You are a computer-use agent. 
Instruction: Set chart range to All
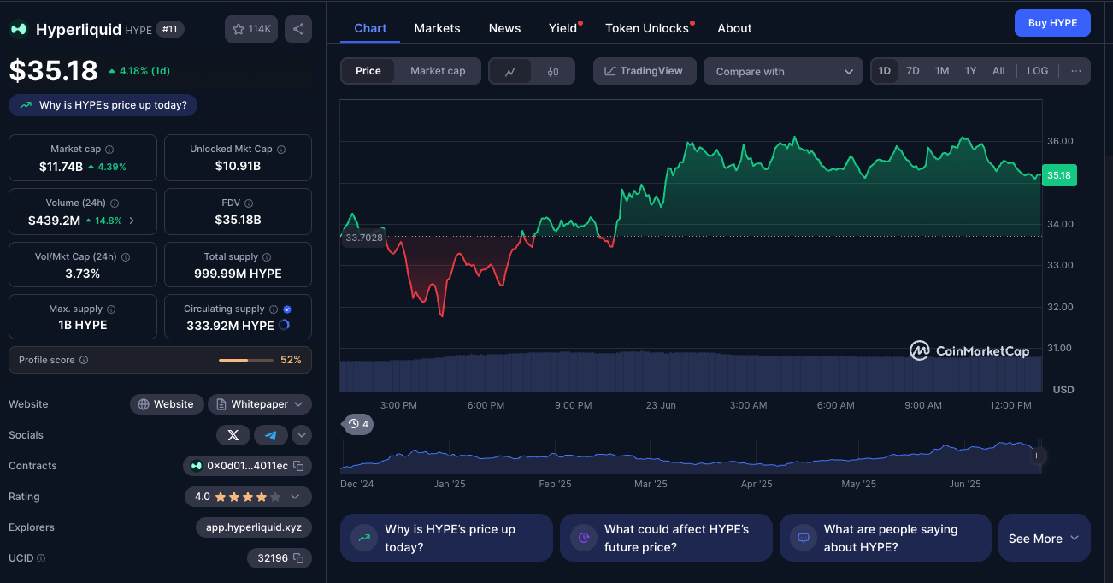(998, 71)
